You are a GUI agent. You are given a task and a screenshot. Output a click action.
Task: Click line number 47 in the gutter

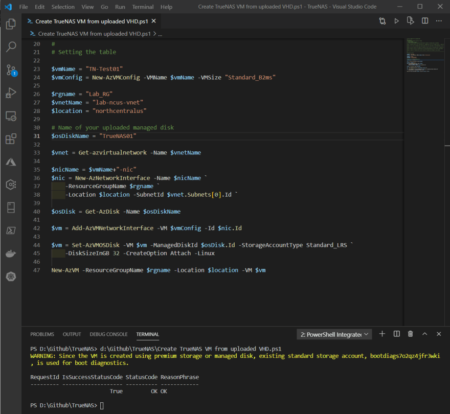(37, 270)
